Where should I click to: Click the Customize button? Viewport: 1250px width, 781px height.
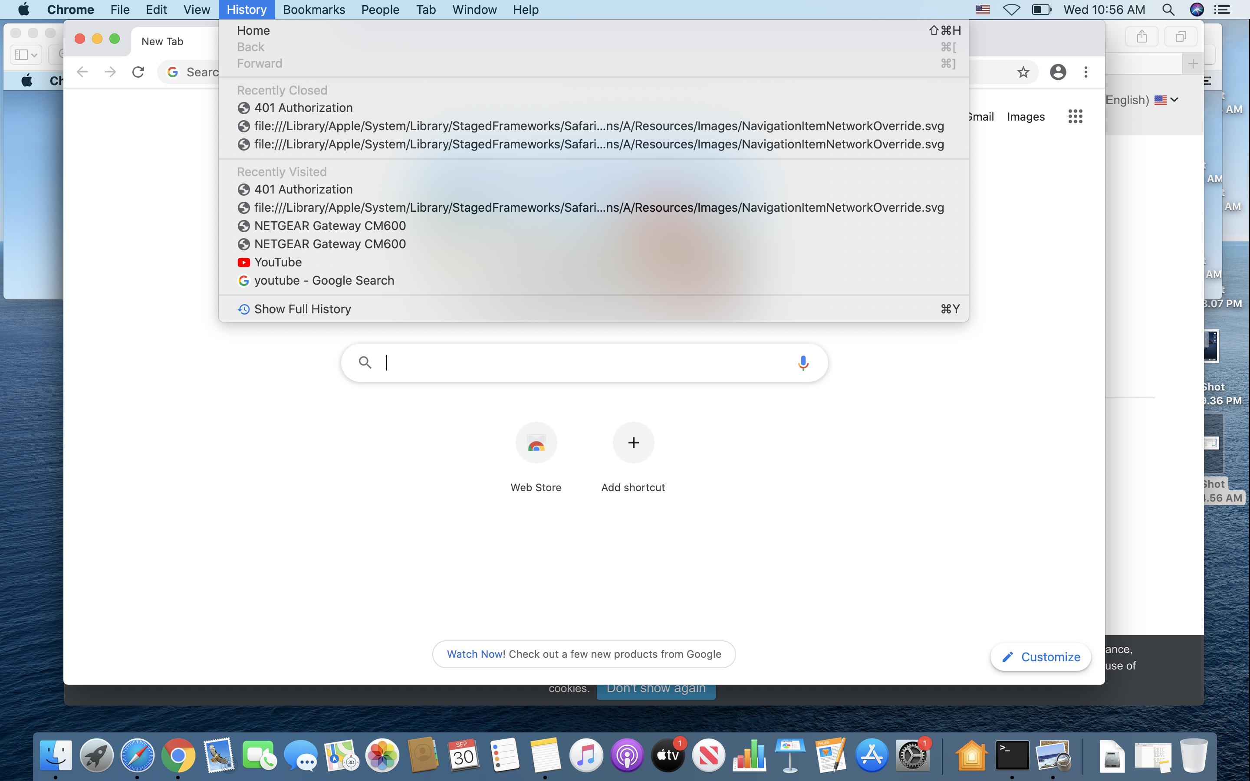click(1040, 656)
